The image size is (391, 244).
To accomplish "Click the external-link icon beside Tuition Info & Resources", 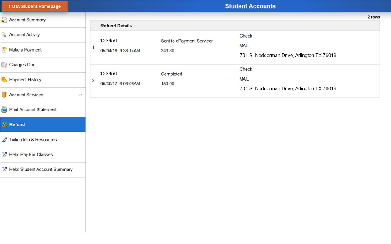I will [x=5, y=139].
